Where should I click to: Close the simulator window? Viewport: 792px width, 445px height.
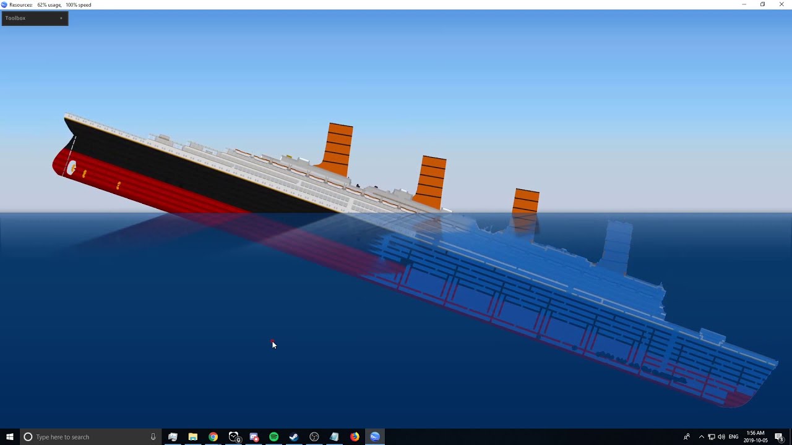781,4
